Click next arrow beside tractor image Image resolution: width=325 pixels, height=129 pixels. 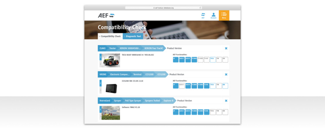coord(100,64)
